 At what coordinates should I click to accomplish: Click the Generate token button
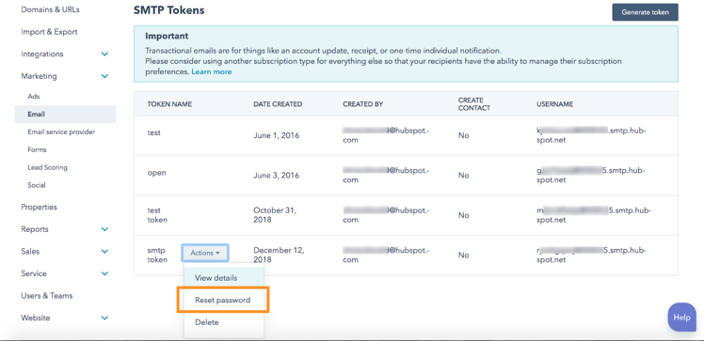pos(645,12)
